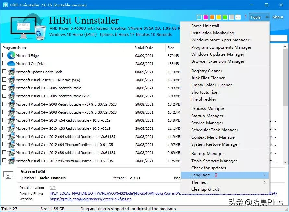Open the HKEY_LOCAL_MACHINE registry entry link
289x212 pixels.
(x=163, y=194)
